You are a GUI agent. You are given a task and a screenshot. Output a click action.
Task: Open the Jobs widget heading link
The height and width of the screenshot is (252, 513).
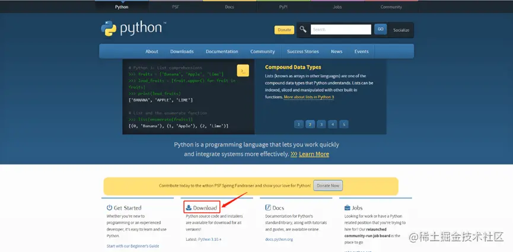click(x=357, y=208)
